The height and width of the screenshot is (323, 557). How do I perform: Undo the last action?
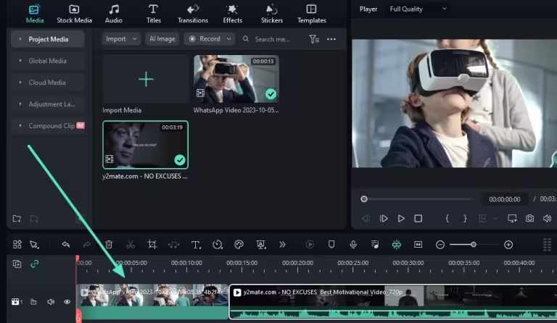coord(65,245)
